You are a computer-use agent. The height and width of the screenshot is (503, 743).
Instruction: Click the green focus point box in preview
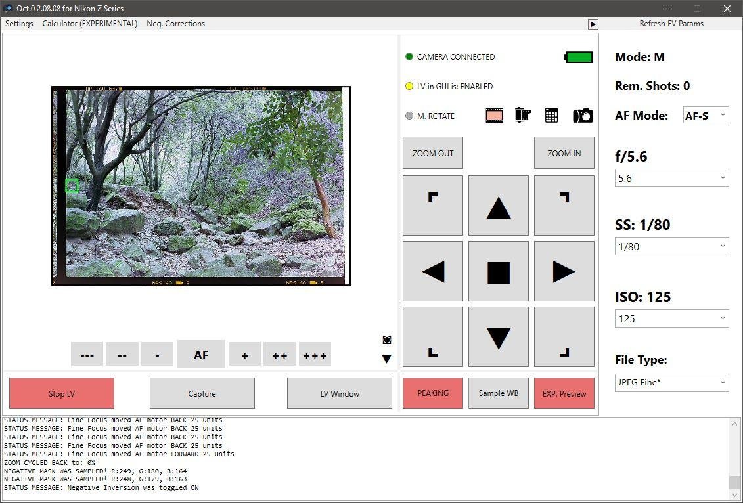click(72, 186)
